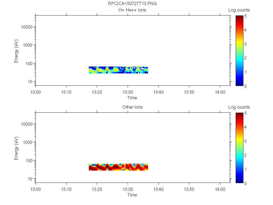This screenshot has width=273, height=205.
Task: Select 13:10 tick label on H+ He++ plot
Action: (x=66, y=92)
